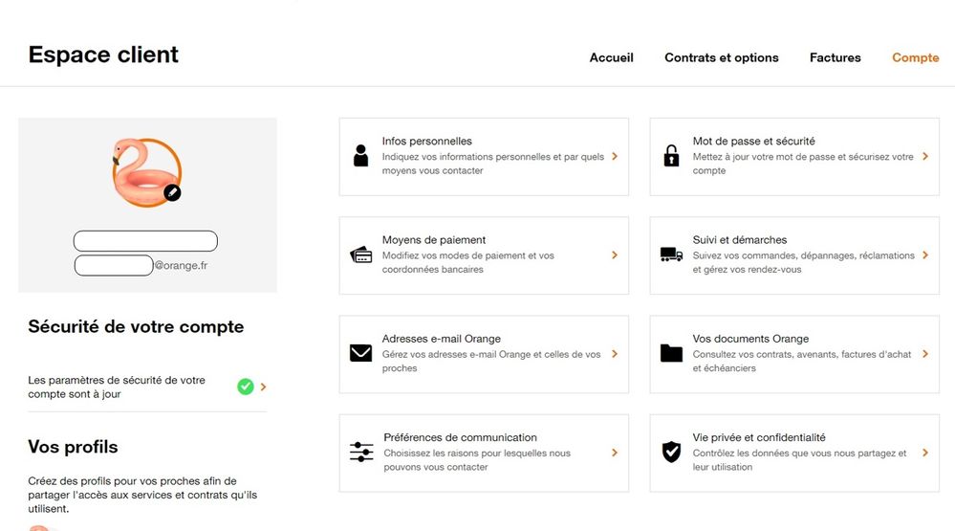Open the Vie privée et confidentialité link
Image resolution: width=955 pixels, height=531 pixels.
(758, 437)
